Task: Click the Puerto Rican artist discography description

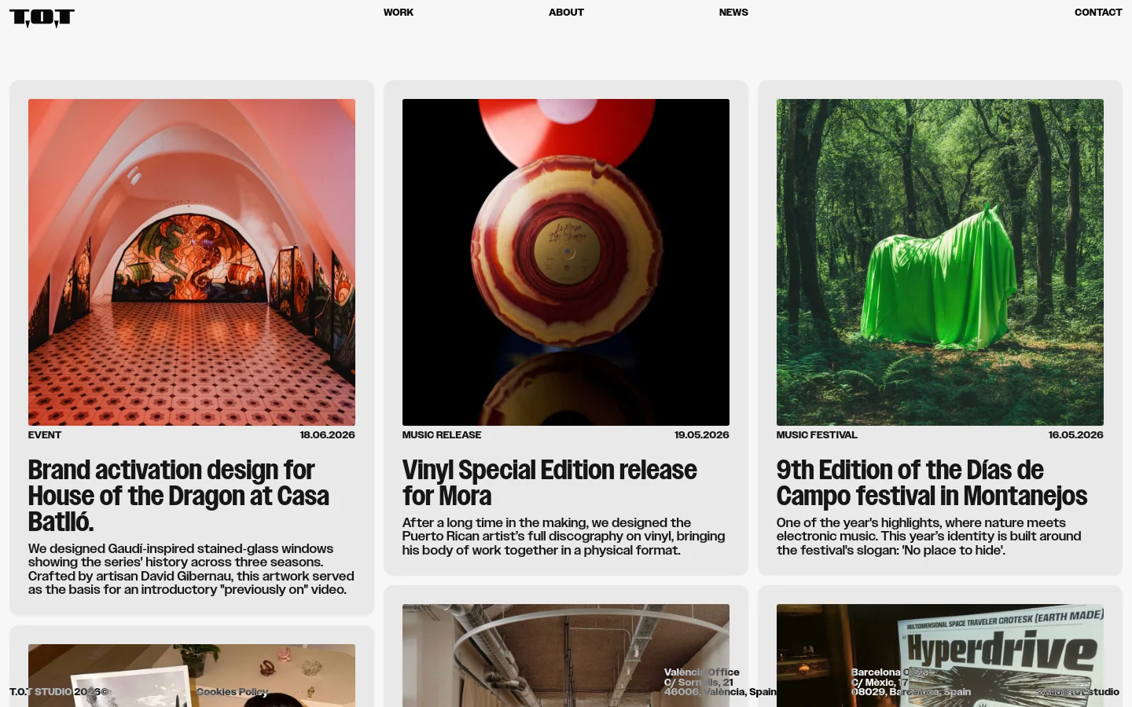Action: (564, 537)
